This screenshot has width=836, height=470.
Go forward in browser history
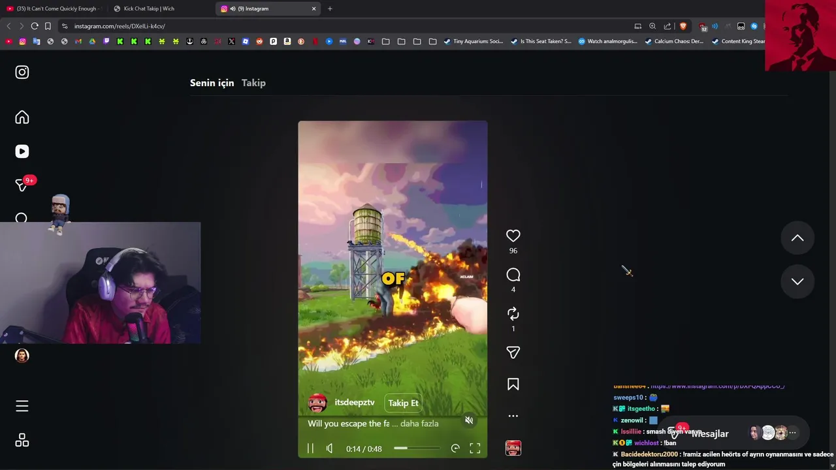coord(22,26)
